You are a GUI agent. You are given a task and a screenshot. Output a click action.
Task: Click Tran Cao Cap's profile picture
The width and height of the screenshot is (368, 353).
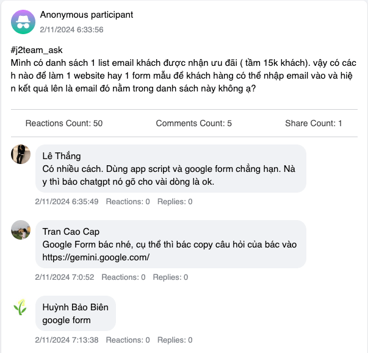21,230
